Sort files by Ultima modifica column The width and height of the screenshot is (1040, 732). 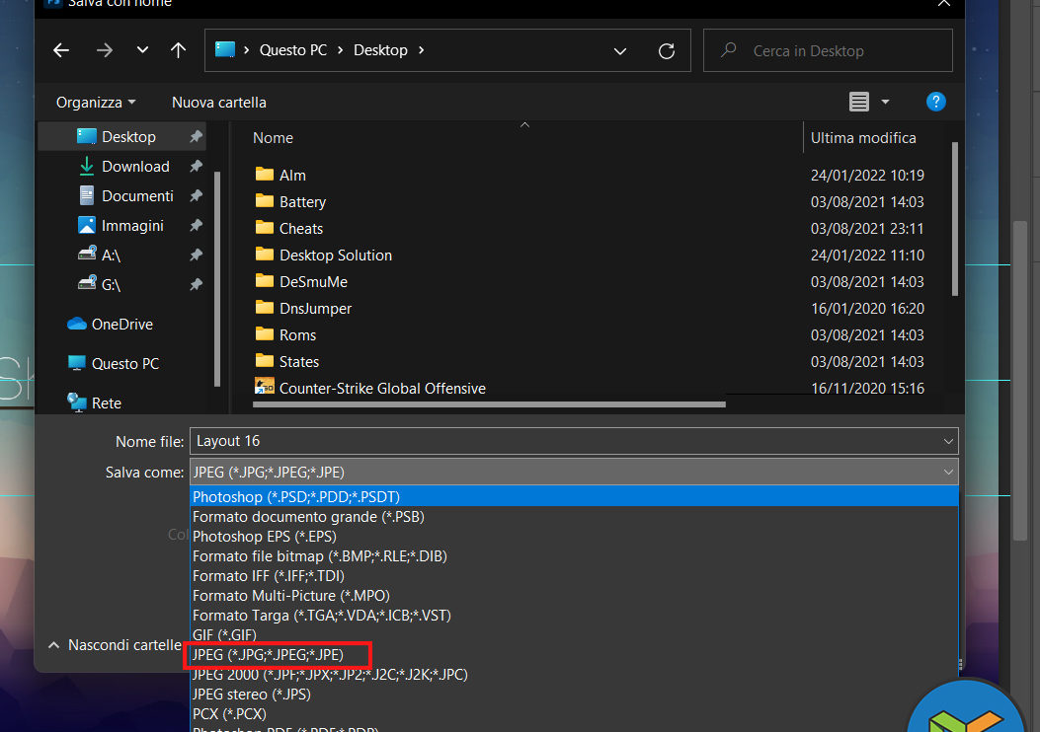(862, 137)
